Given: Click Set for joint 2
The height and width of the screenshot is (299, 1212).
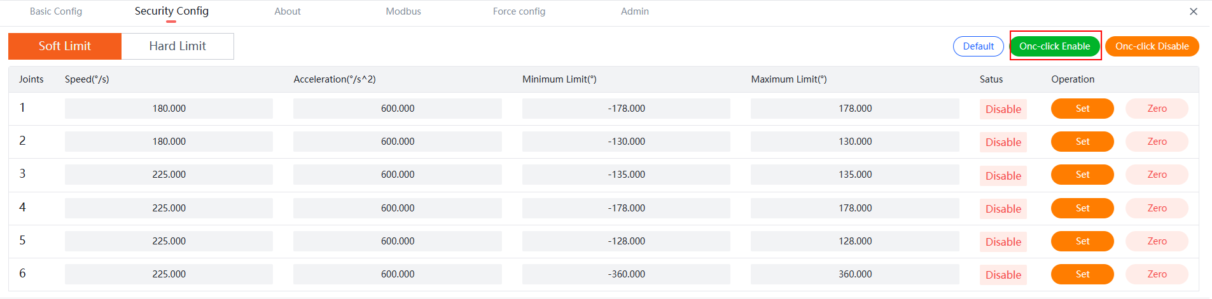Looking at the screenshot, I should tap(1082, 142).
